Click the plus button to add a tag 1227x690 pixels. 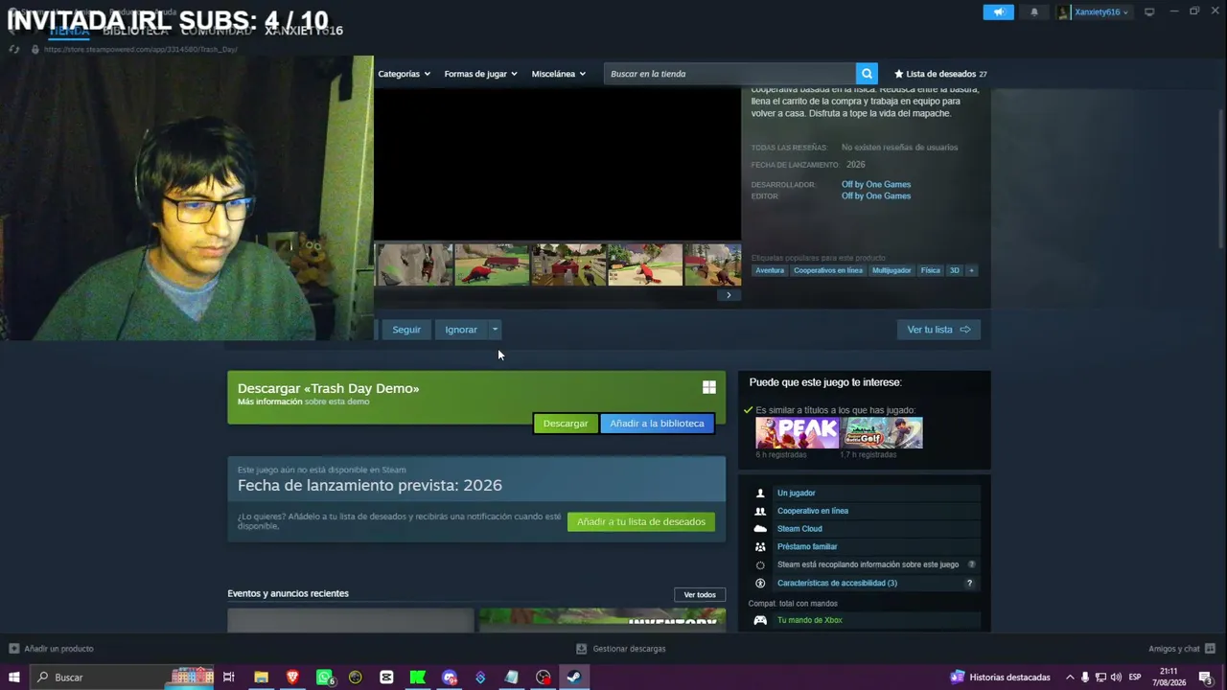pos(971,270)
